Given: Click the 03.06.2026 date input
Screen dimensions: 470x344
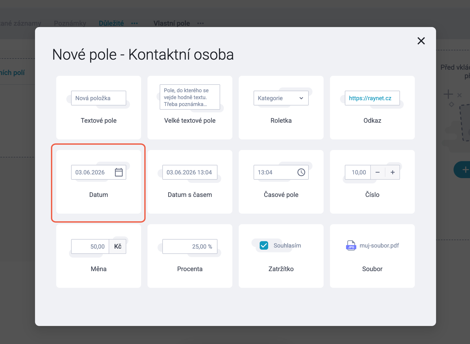Looking at the screenshot, I should click(x=99, y=172).
